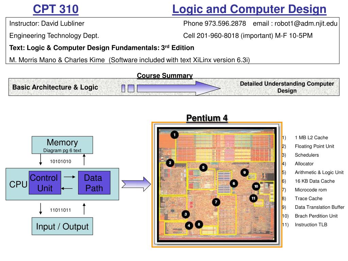
Task: Click the email address robot1@adm.njit.edu
Action: point(306,23)
